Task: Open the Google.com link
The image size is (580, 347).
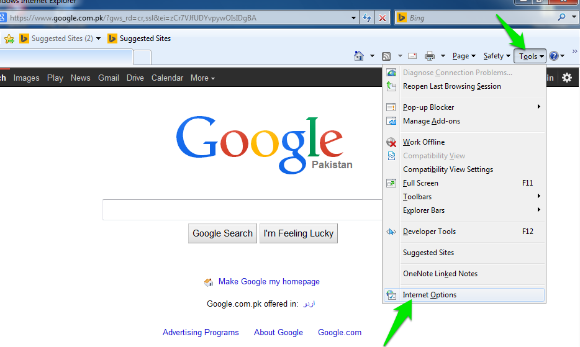Action: point(340,332)
